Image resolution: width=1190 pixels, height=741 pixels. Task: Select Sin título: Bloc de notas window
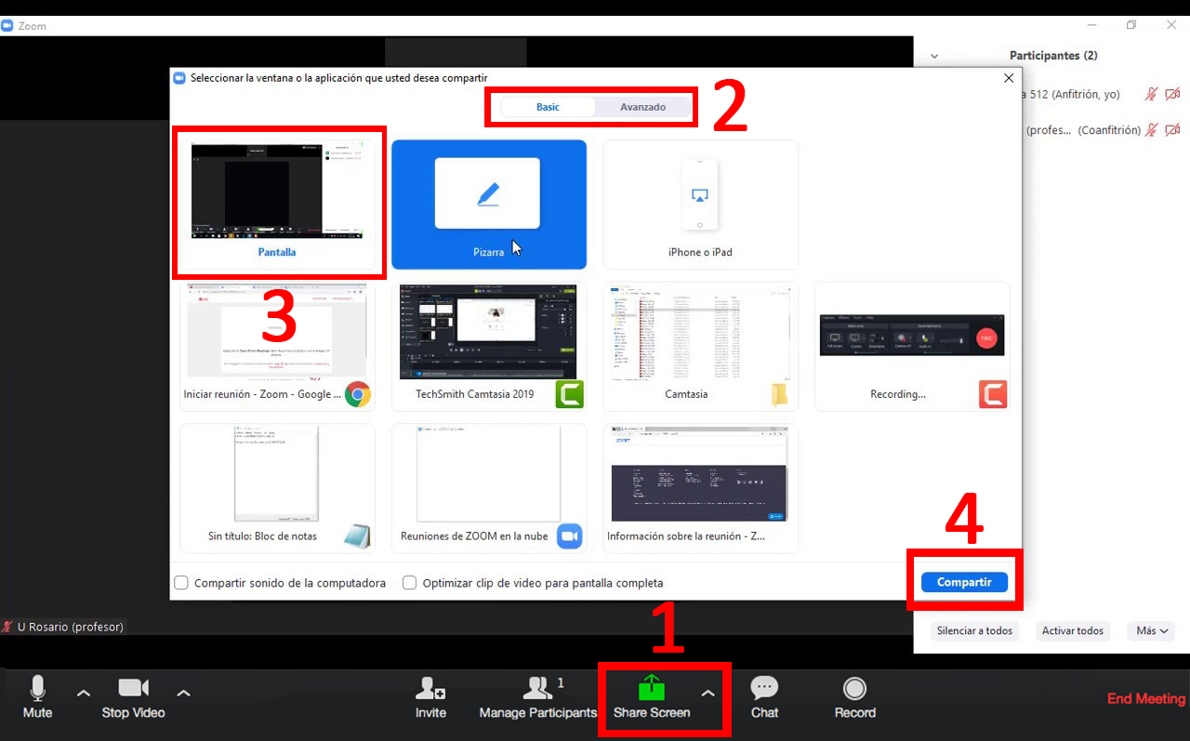pos(277,488)
